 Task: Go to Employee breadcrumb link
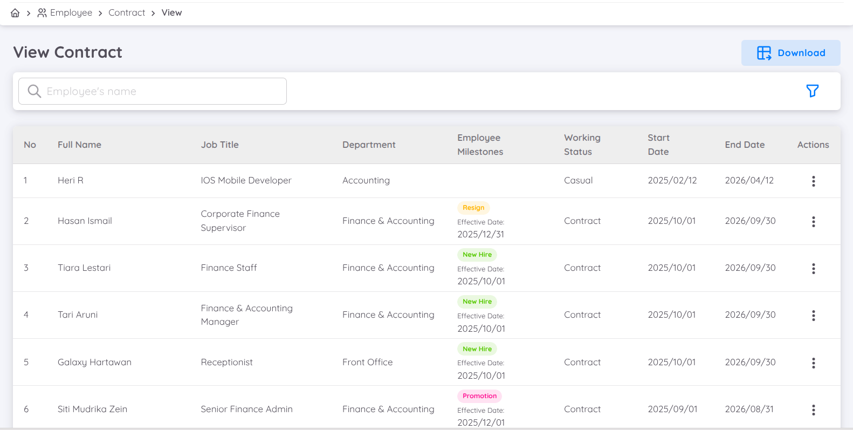(71, 13)
